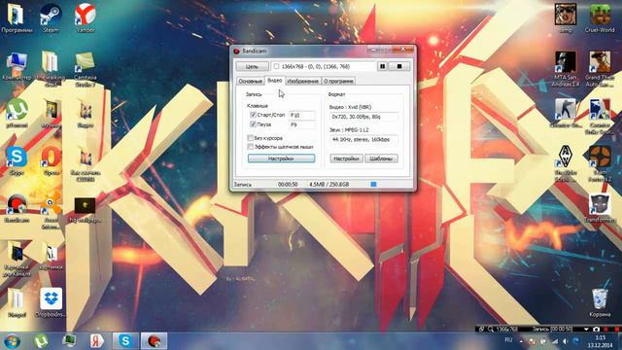Open the dropdown arrow in recording overlay bar
Image resolution: width=622 pixels, height=350 pixels.
click(x=586, y=330)
